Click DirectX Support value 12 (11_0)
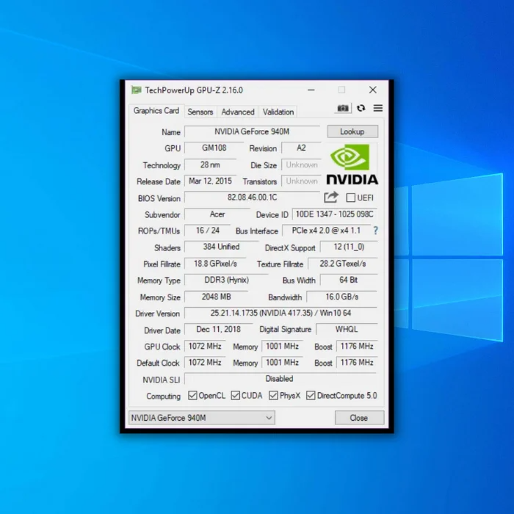The width and height of the screenshot is (514, 514). (x=349, y=247)
